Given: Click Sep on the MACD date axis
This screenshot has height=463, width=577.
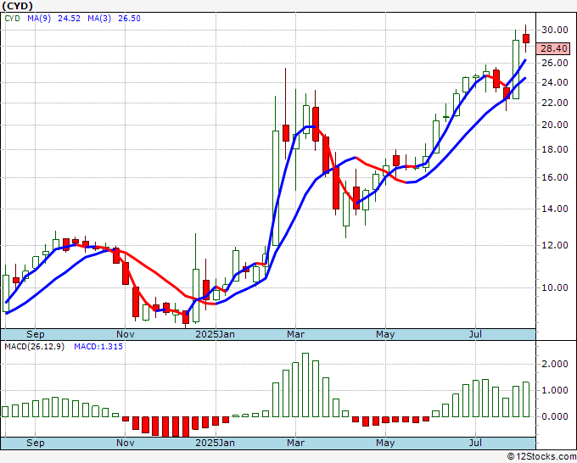Looking at the screenshot, I should click(x=36, y=443).
